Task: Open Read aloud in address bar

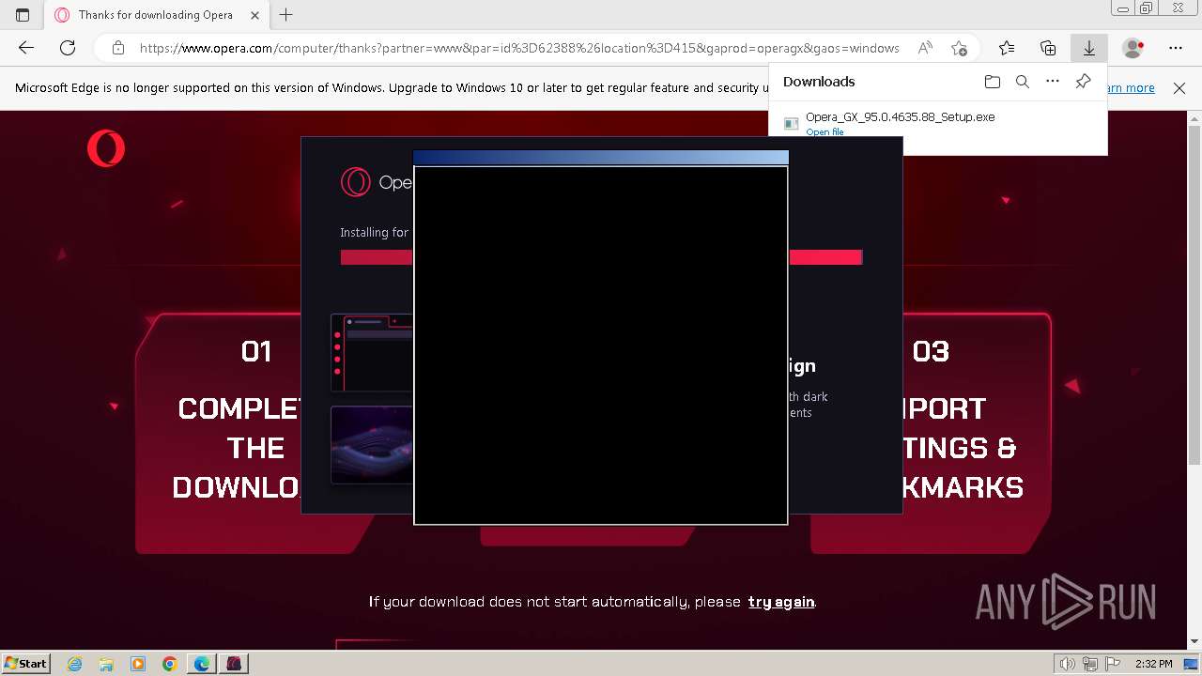Action: click(x=925, y=48)
